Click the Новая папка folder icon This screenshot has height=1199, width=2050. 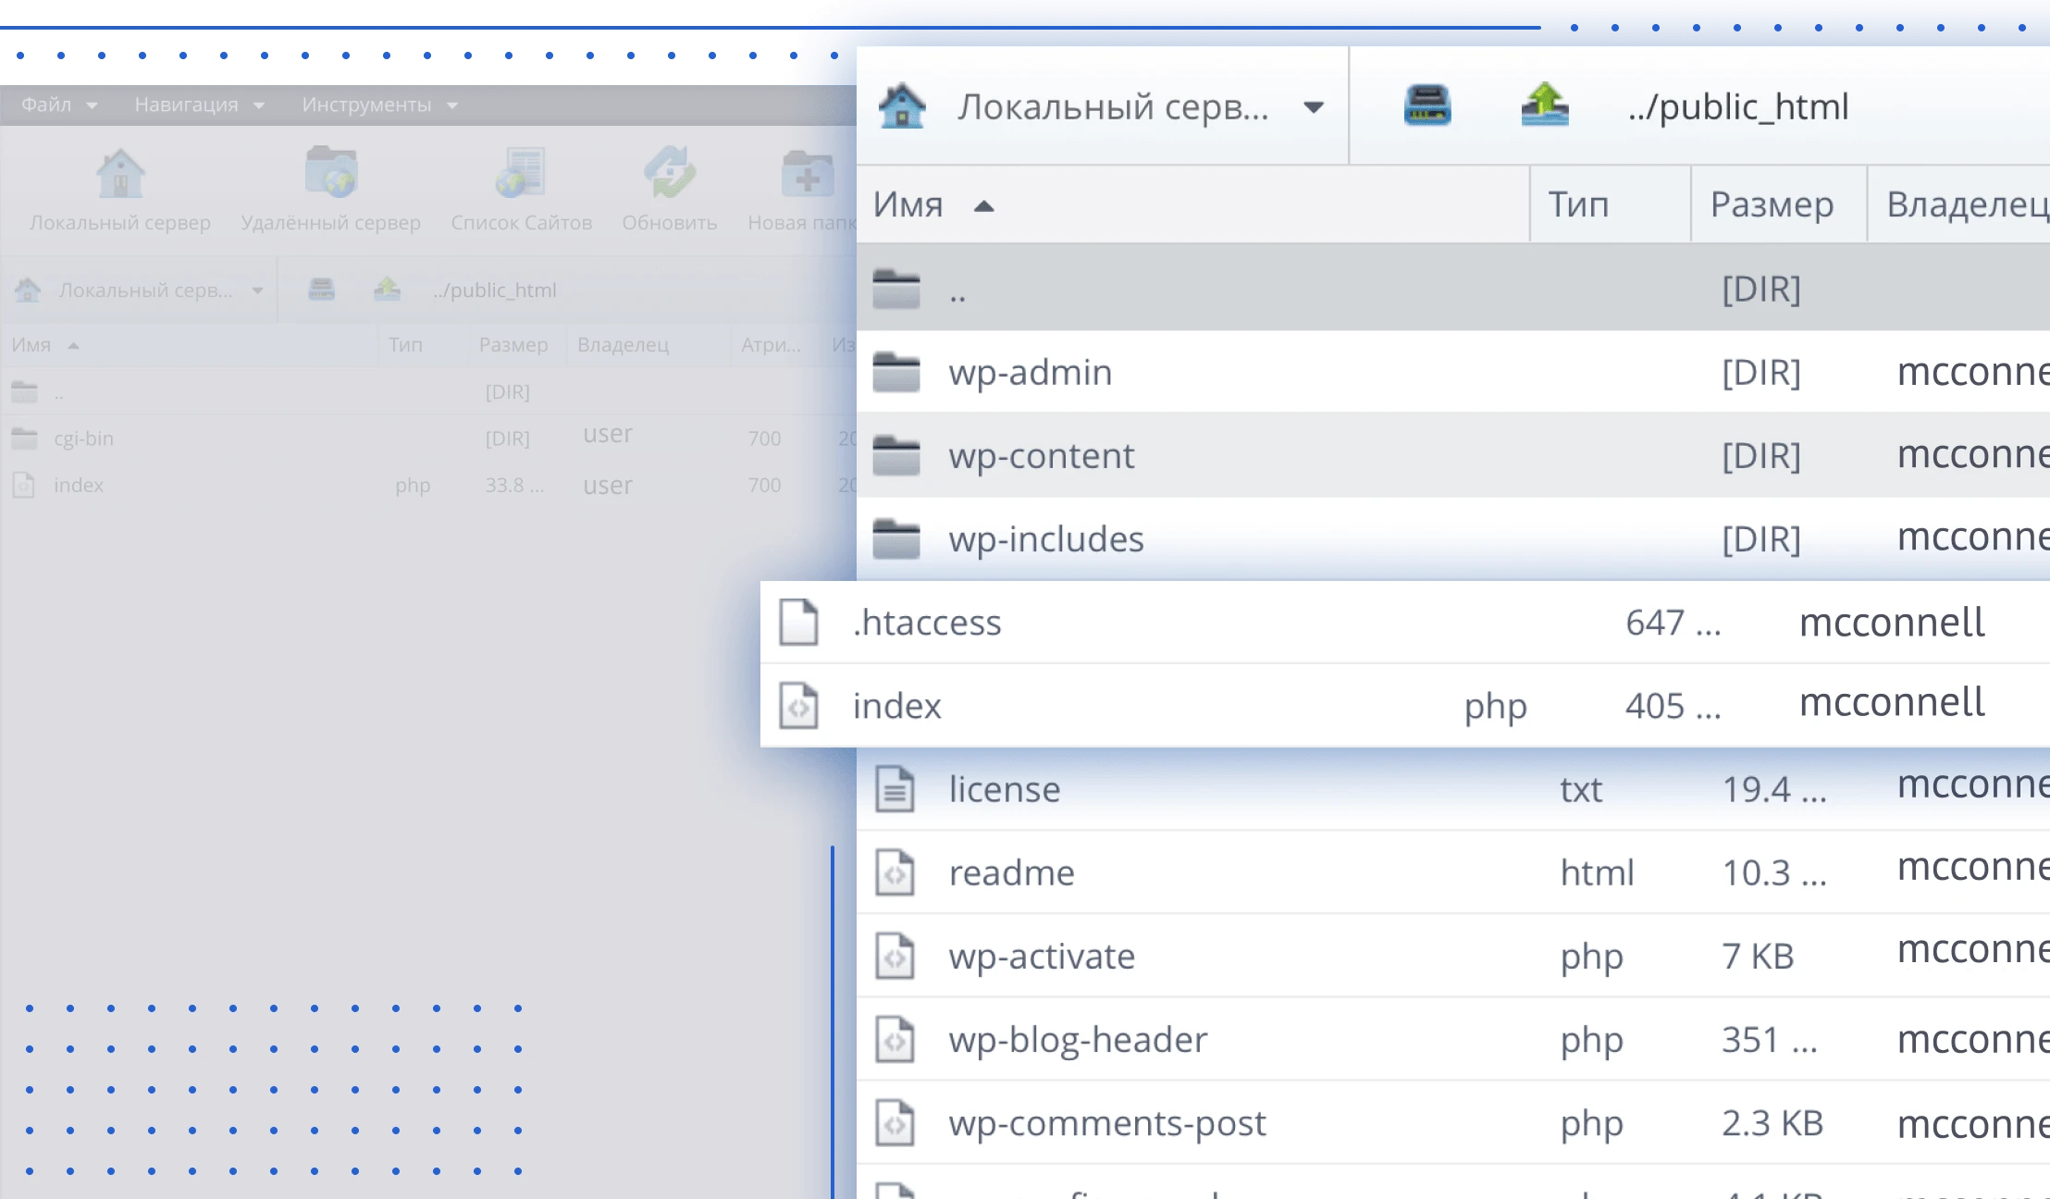coord(807,174)
